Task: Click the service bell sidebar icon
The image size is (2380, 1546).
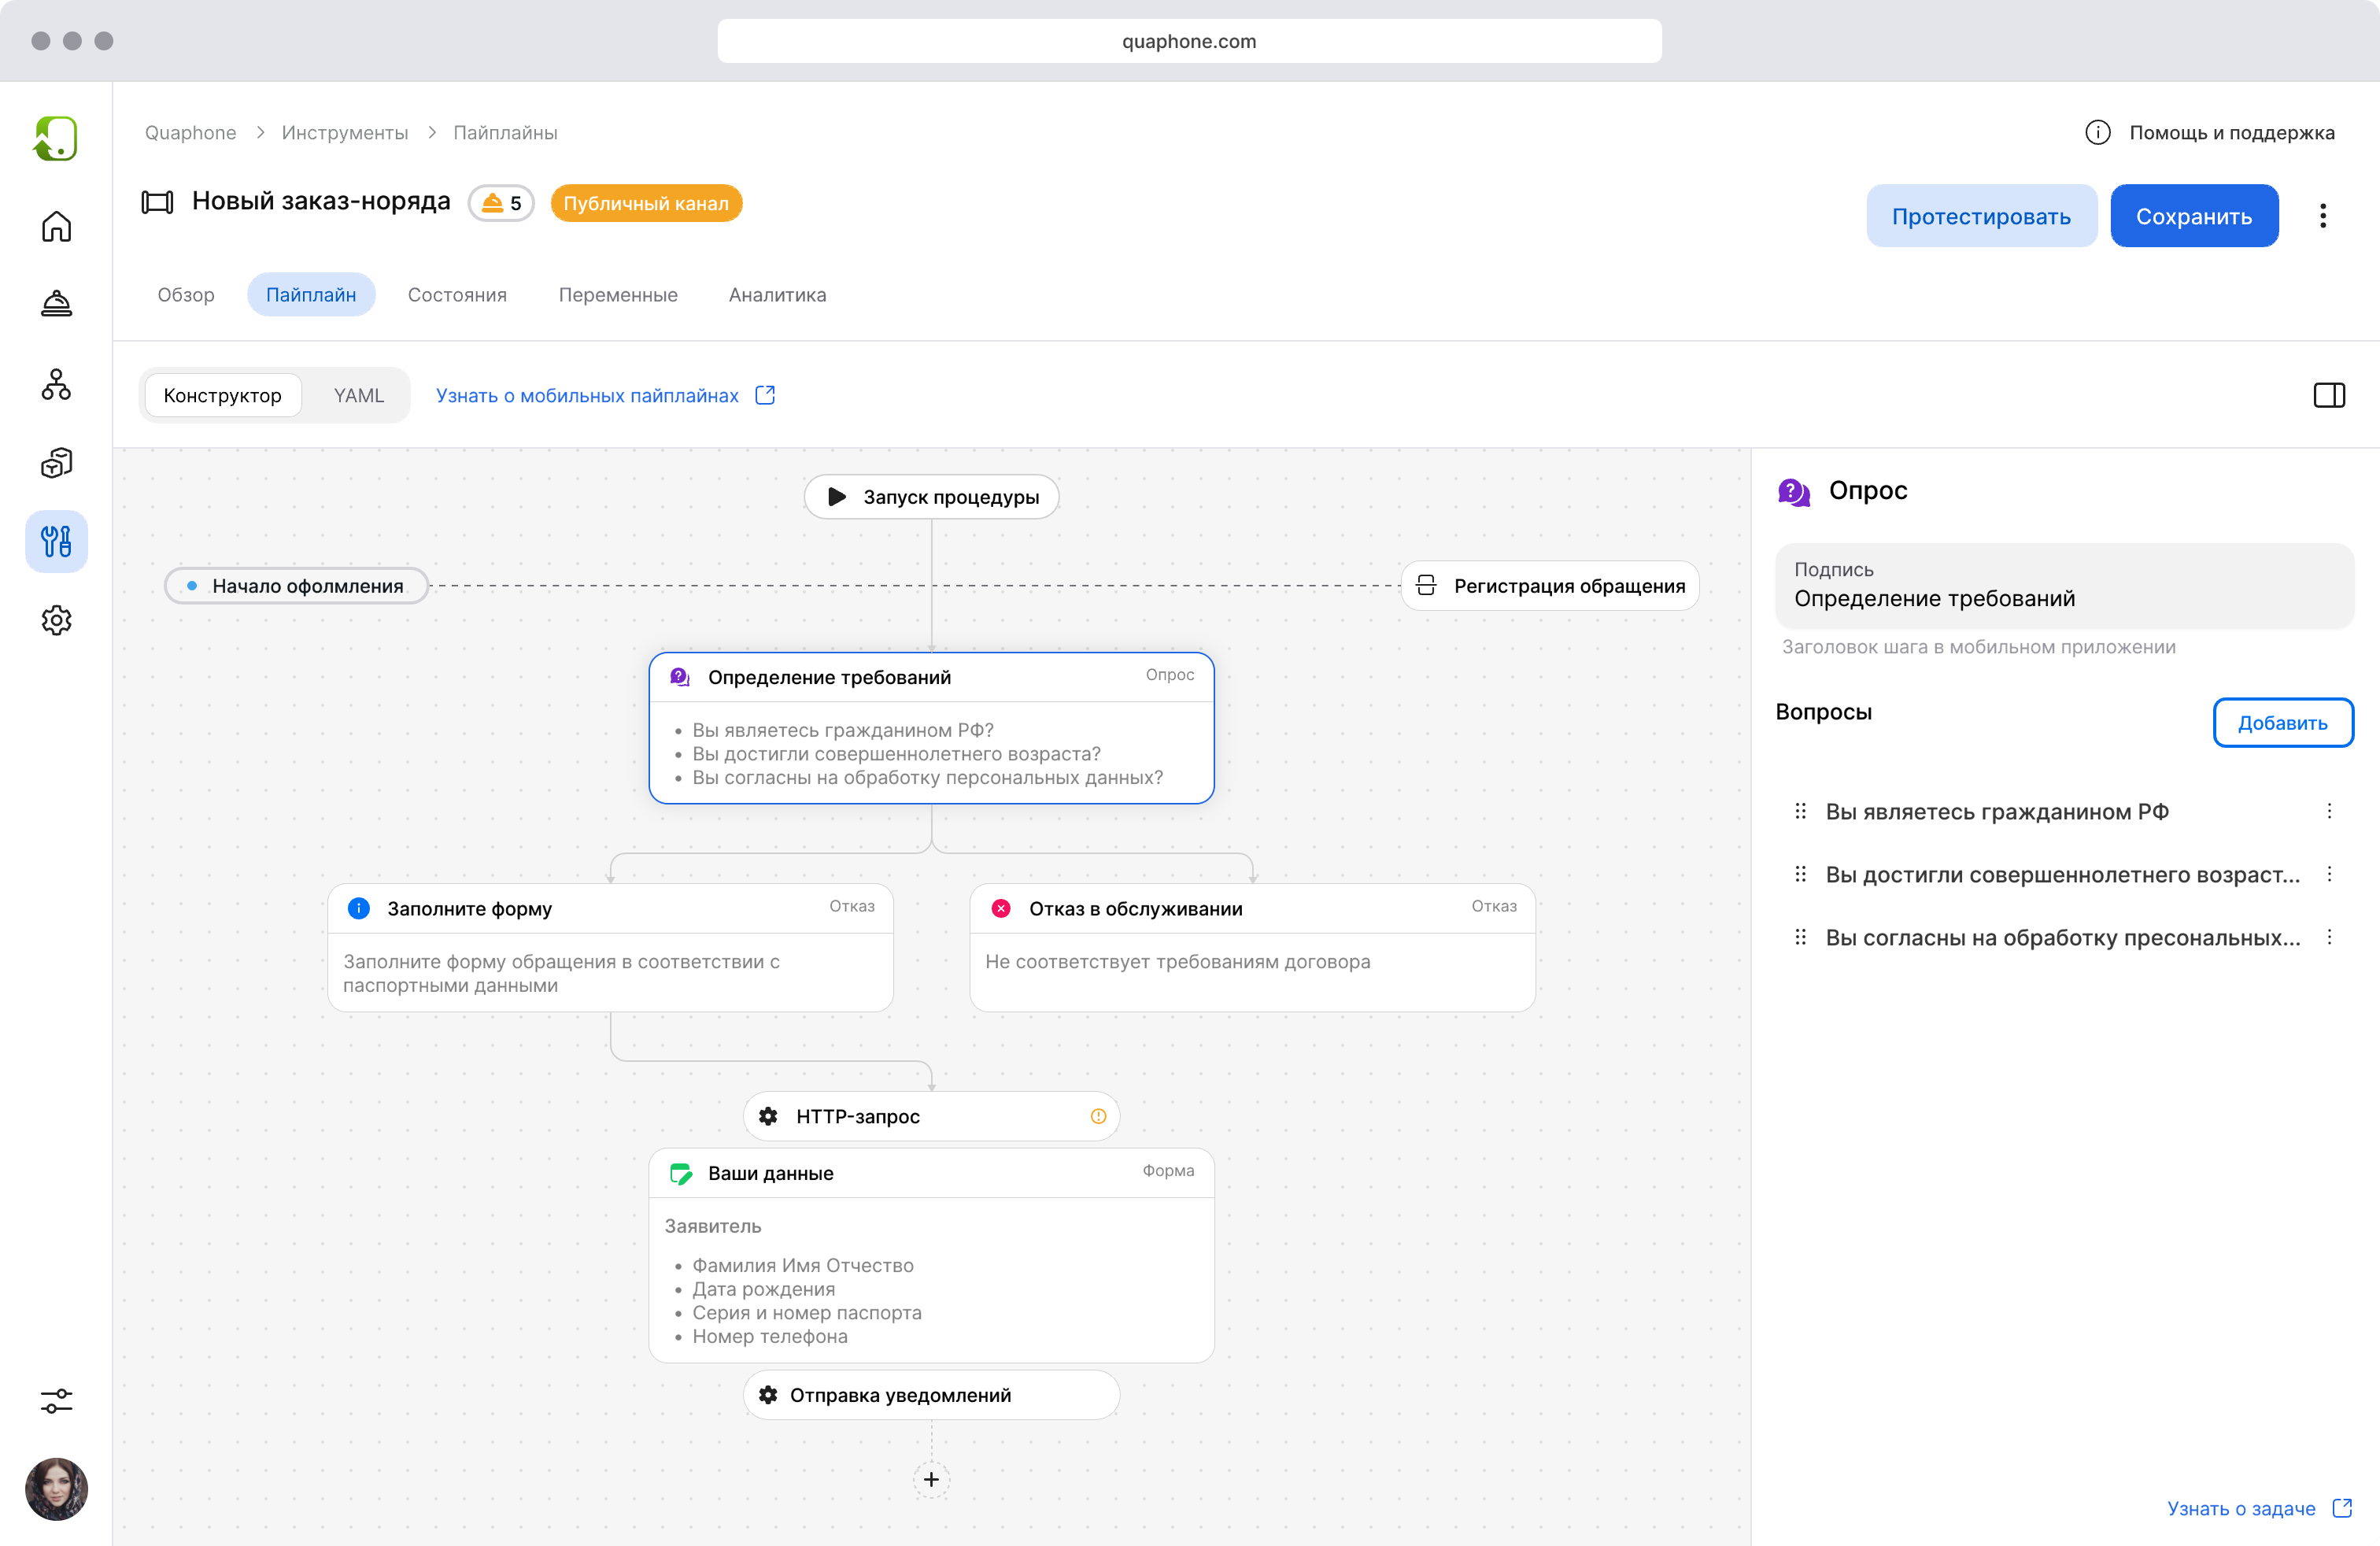Action: pyautogui.click(x=56, y=304)
